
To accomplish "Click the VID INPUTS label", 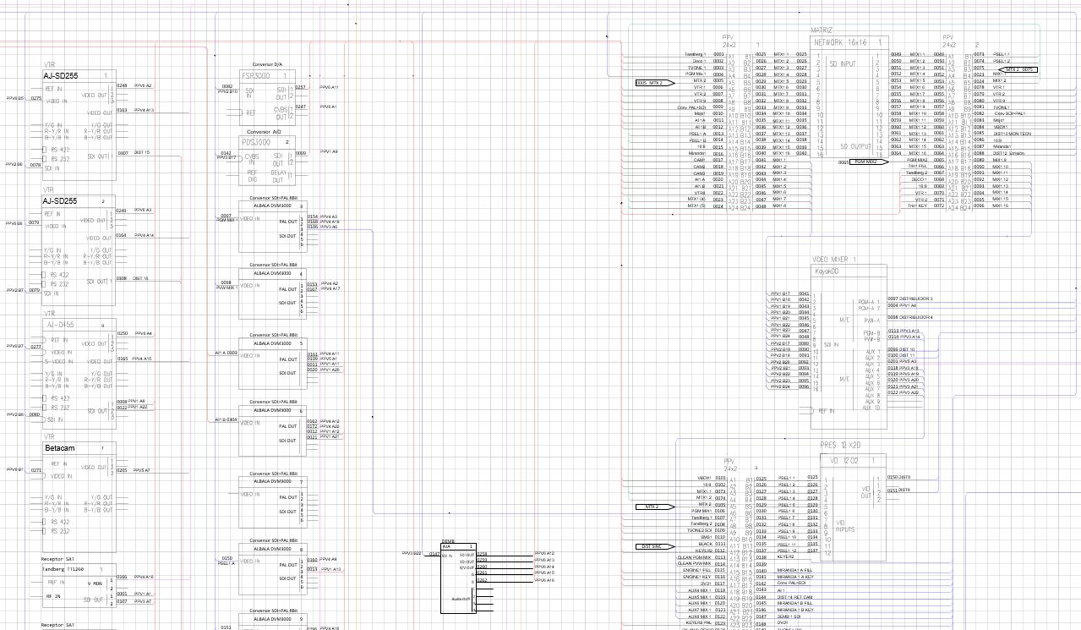I will click(x=844, y=527).
